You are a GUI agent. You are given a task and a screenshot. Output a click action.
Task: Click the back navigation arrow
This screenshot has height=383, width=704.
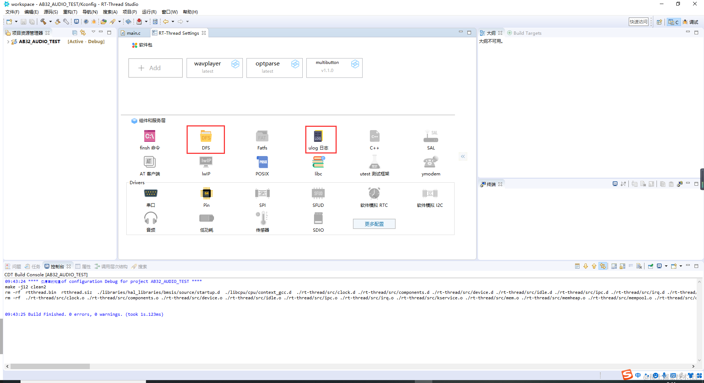[166, 22]
